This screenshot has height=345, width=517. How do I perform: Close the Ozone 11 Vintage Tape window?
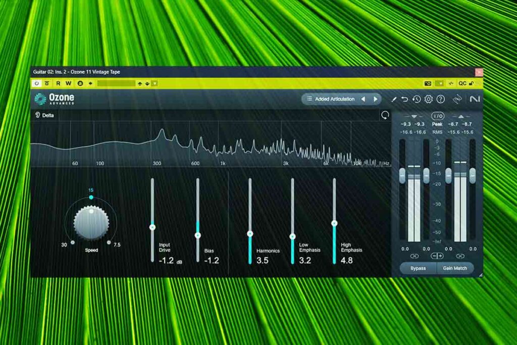click(x=479, y=72)
